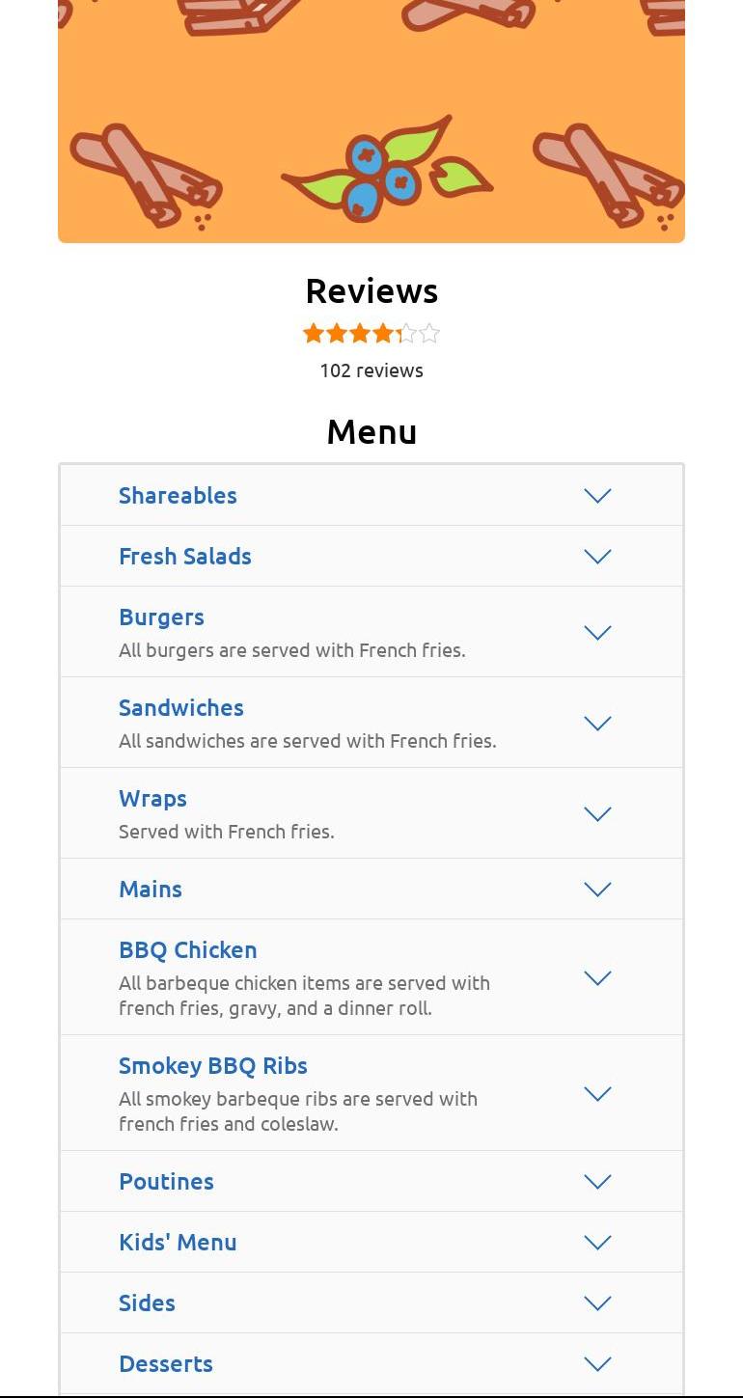
Task: Select the Shareables menu heading
Action: click(x=178, y=496)
